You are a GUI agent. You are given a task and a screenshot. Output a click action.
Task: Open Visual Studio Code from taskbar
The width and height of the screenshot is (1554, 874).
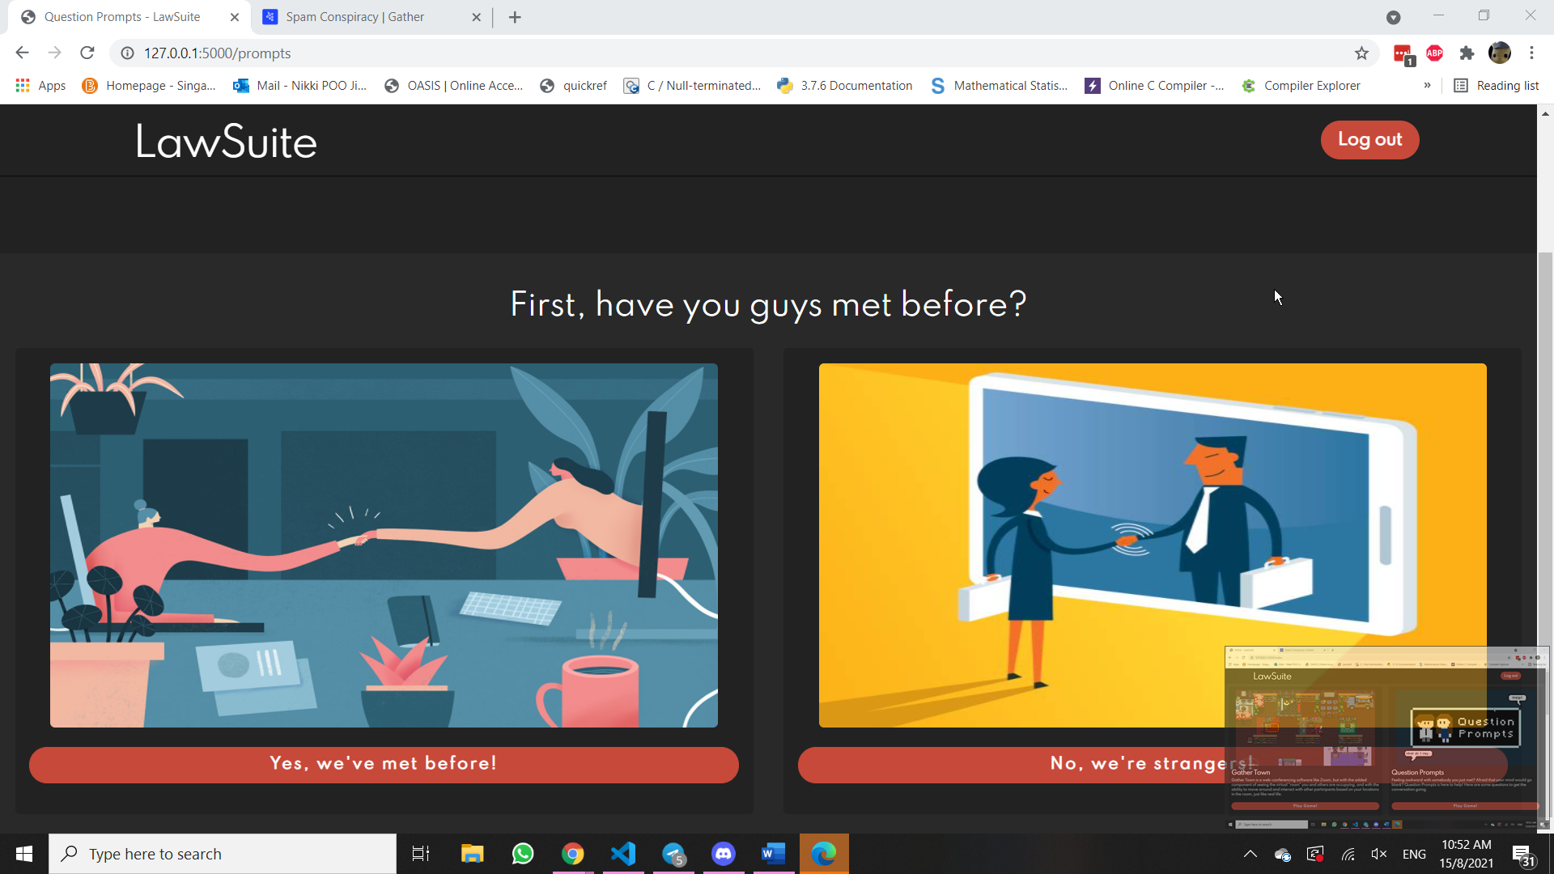click(x=623, y=854)
